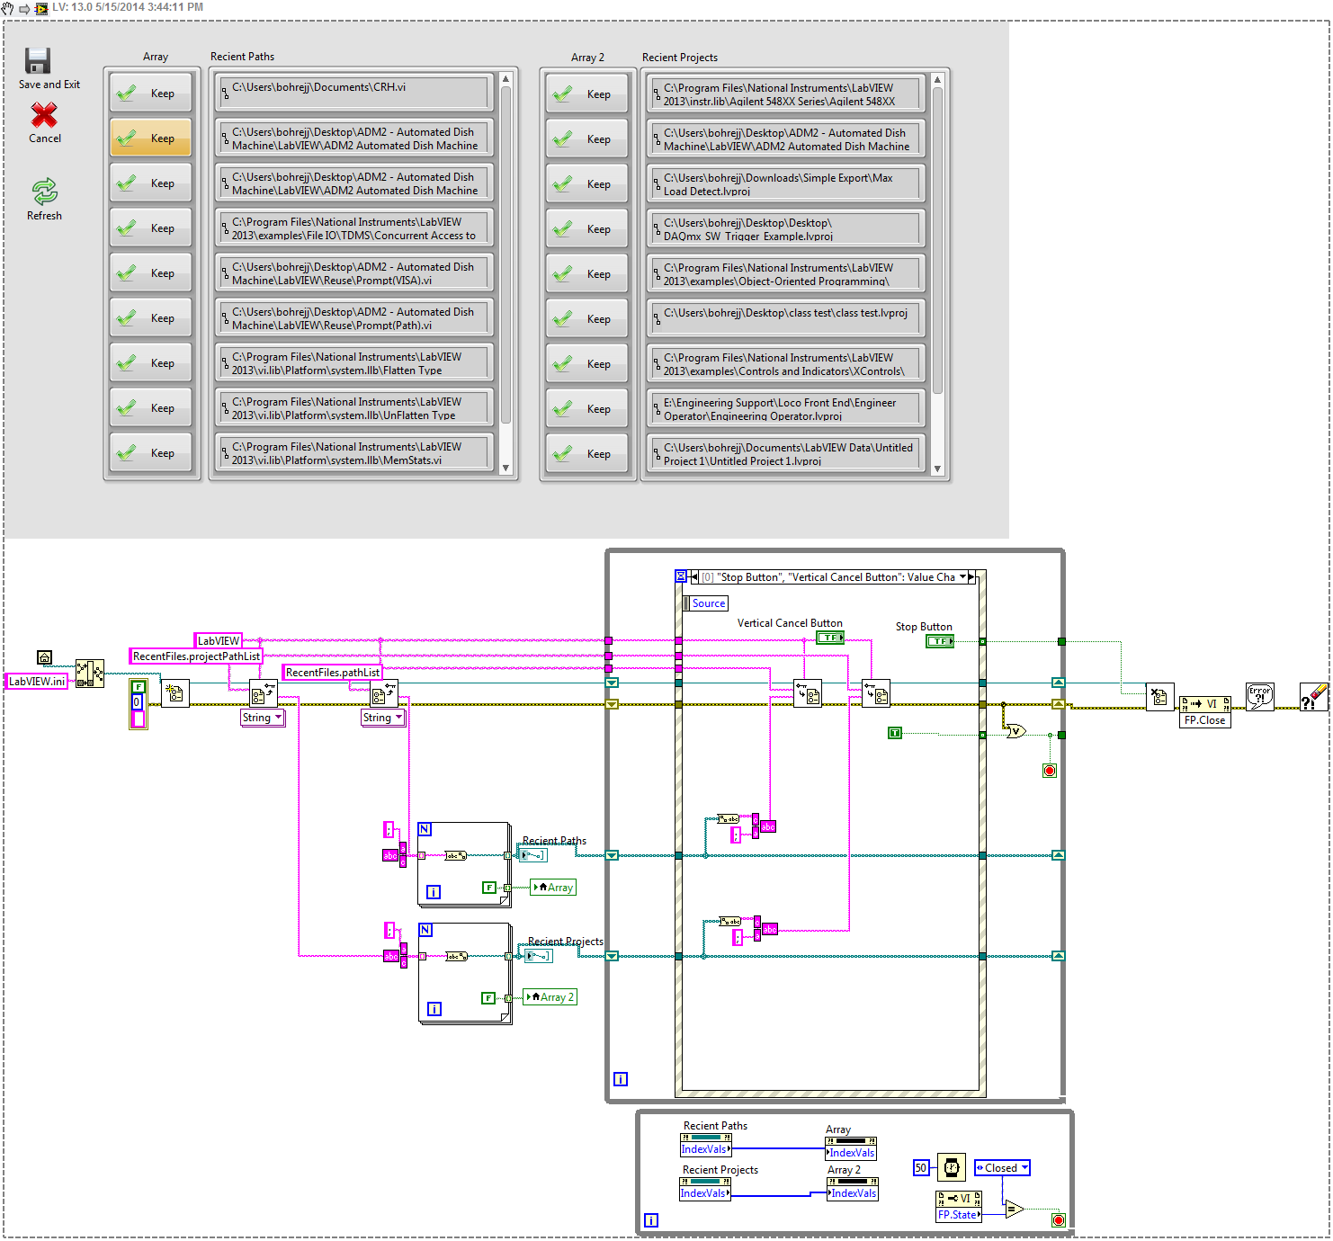Image resolution: width=1333 pixels, height=1241 pixels.
Task: Select the Recient Paths indicator terminal
Action: [x=533, y=854]
